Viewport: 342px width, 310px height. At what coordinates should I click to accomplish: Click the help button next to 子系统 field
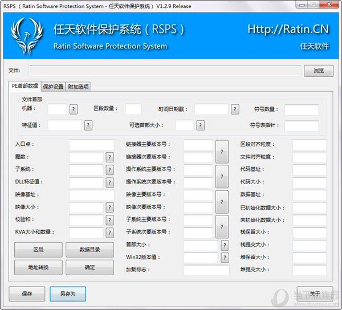tap(109, 170)
